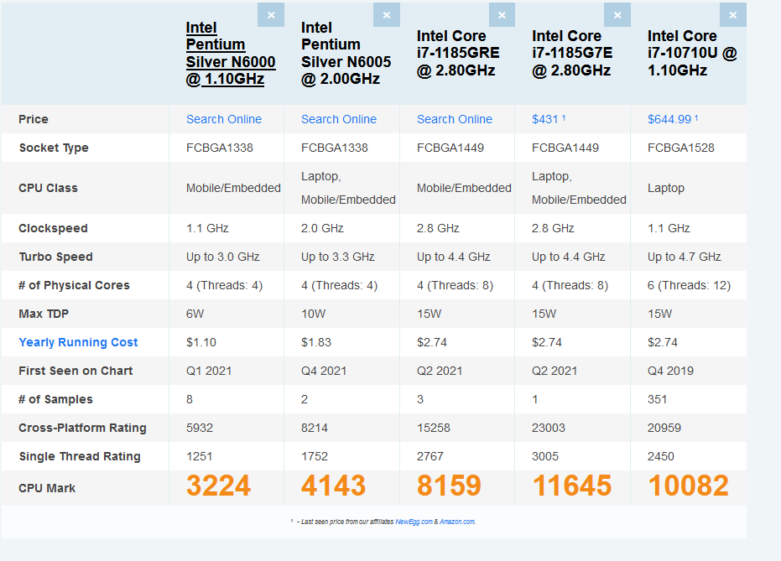The height and width of the screenshot is (561, 781).
Task: Remove Core i7-1185G7E column with X
Action: [617, 15]
